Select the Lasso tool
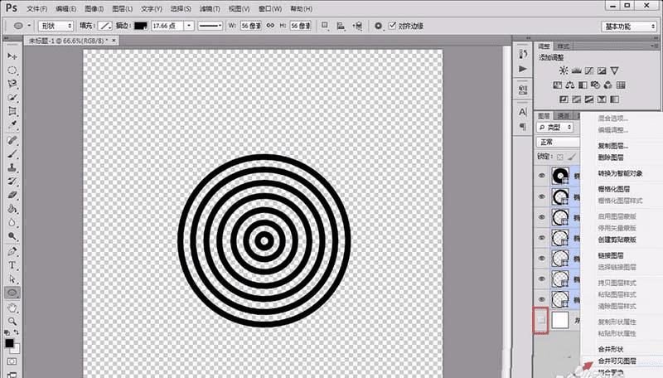The width and height of the screenshot is (663, 378). (x=12, y=84)
